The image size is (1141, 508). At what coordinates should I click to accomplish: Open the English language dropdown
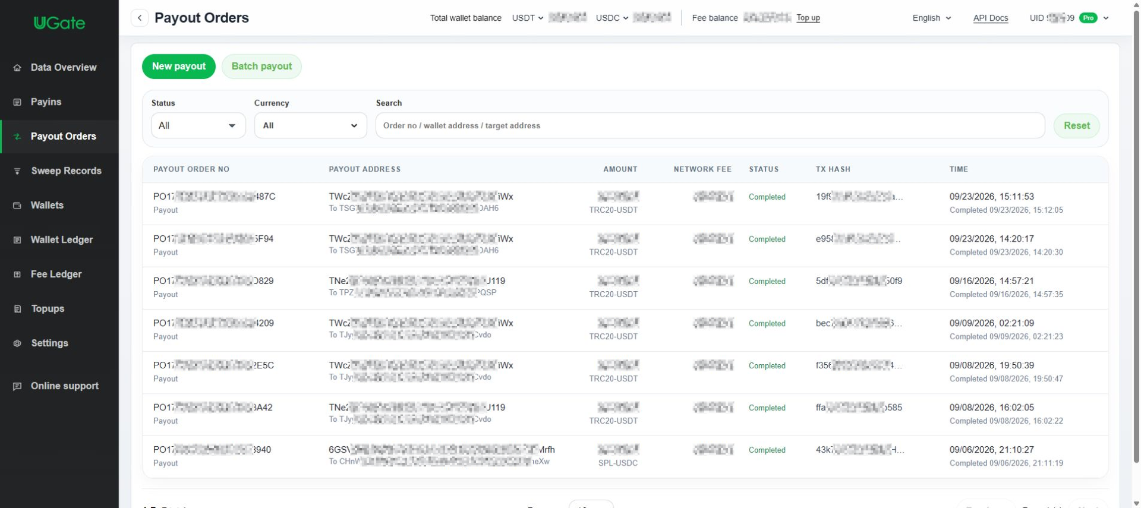click(x=932, y=18)
